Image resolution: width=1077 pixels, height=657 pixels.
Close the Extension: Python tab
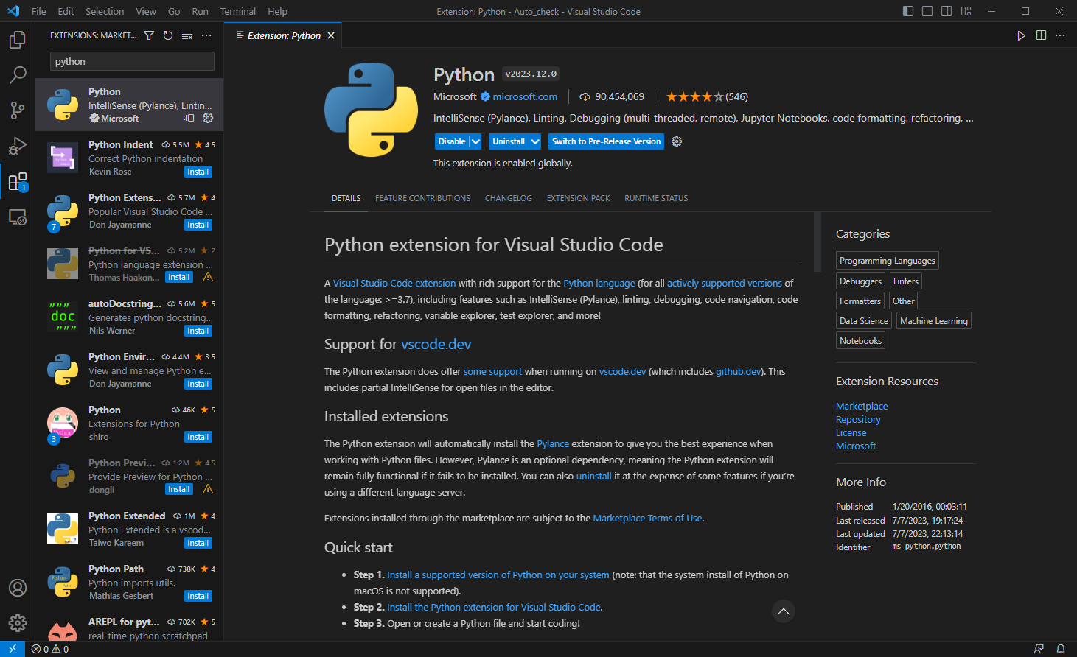[331, 35]
